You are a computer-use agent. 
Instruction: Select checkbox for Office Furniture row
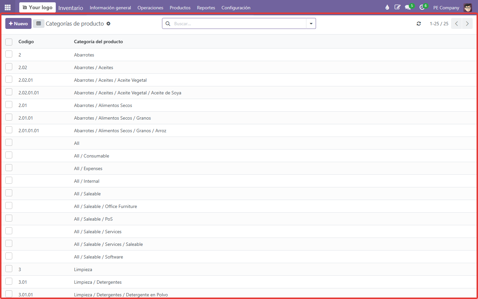9,206
